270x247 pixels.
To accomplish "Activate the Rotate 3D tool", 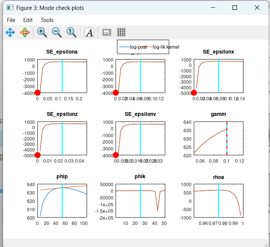I will (x=25, y=32).
